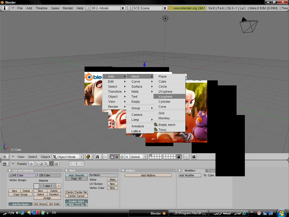Switch to Logic (pac-man) panel context icon
289x217 pixels.
click(x=31, y=164)
